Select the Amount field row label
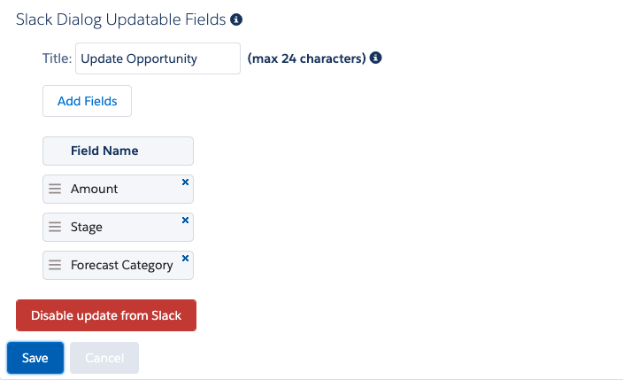Screen dimensions: 623x380 pyautogui.click(x=95, y=189)
